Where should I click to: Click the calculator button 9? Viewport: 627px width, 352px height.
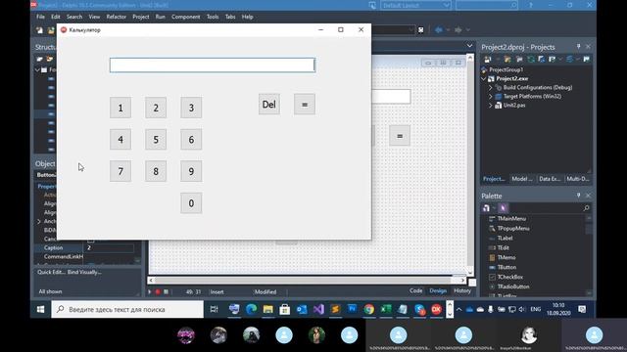click(x=191, y=172)
